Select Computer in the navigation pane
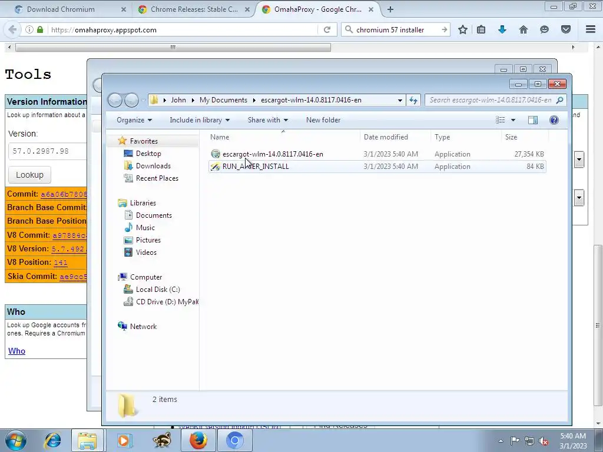The height and width of the screenshot is (452, 603). tap(146, 277)
